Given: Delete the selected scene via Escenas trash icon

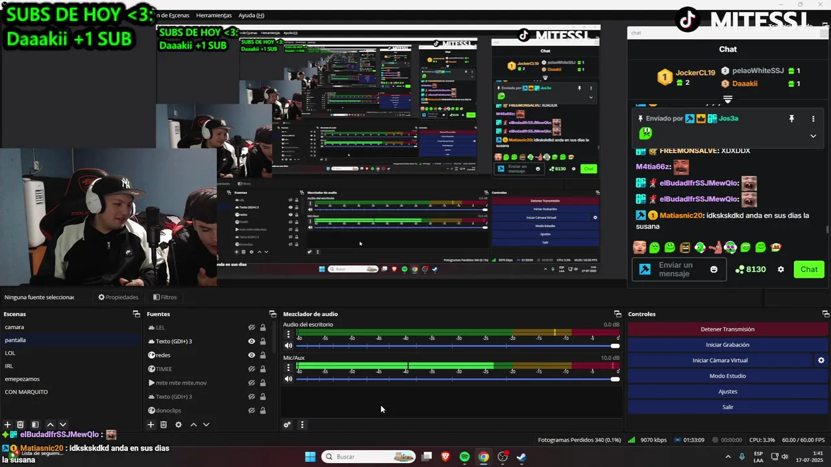Looking at the screenshot, I should point(21,425).
